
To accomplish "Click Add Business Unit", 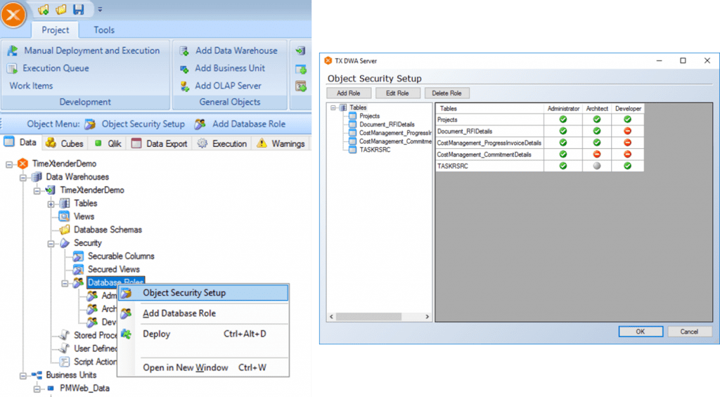I will 223,68.
